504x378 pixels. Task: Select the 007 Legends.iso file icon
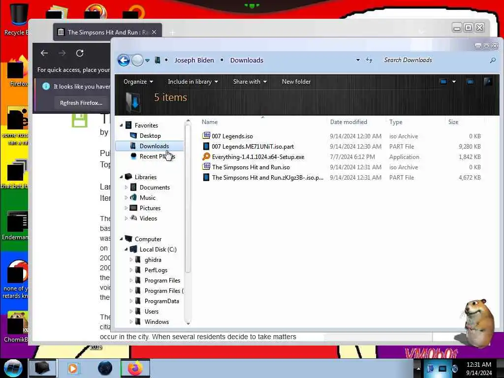coord(206,136)
